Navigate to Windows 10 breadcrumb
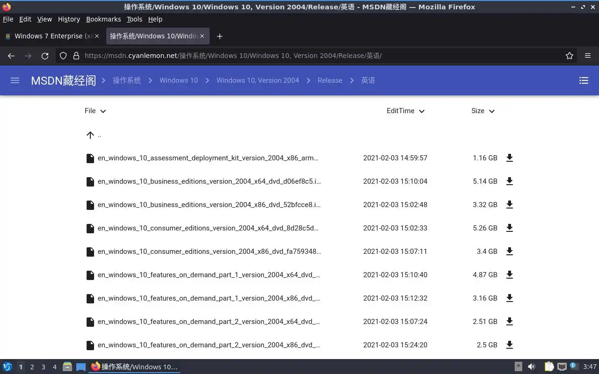The height and width of the screenshot is (374, 599). click(x=179, y=80)
